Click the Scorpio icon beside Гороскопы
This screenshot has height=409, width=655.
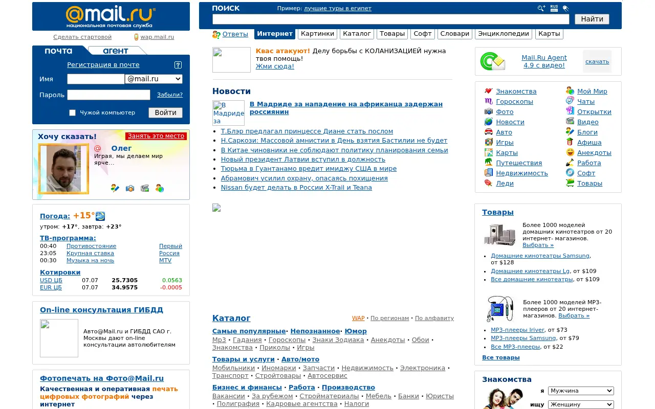coord(489,101)
